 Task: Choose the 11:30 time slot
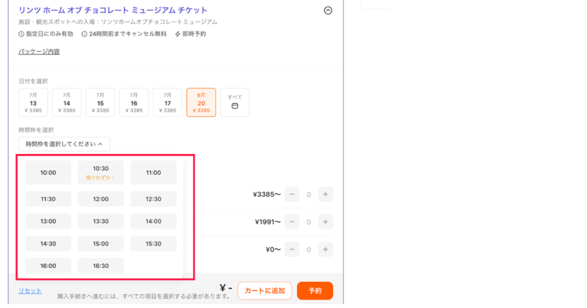[x=48, y=199]
